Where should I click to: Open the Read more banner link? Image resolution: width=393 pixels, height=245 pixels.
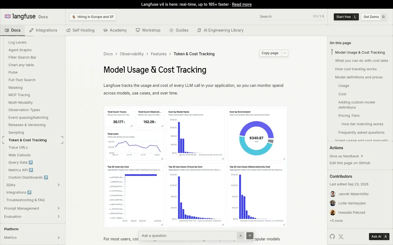click(242, 4)
